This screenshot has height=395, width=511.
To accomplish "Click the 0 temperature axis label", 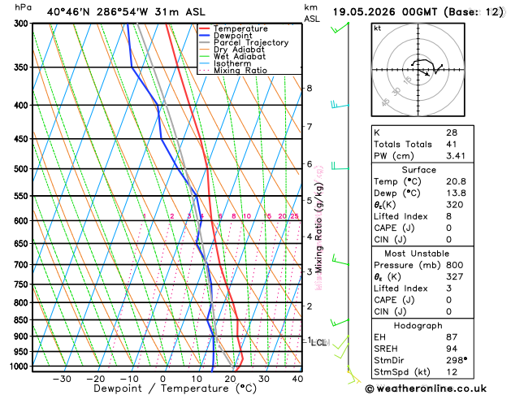I will pyautogui.click(x=162, y=379).
